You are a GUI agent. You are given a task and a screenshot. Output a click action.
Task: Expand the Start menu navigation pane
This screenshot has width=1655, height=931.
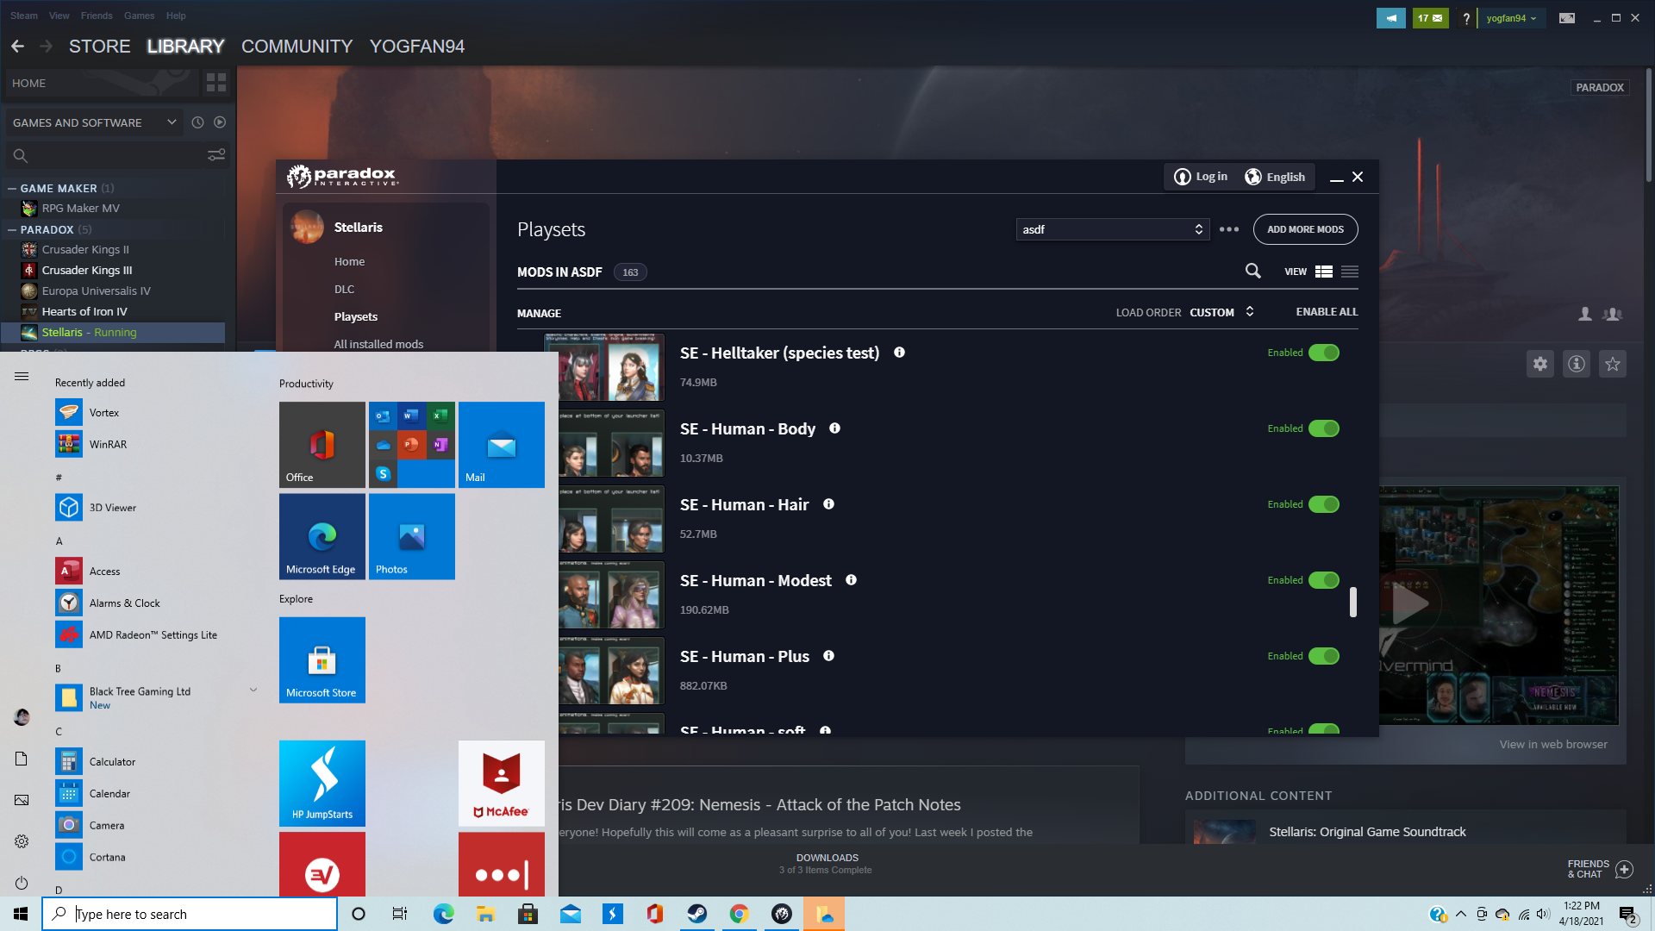[x=22, y=376]
